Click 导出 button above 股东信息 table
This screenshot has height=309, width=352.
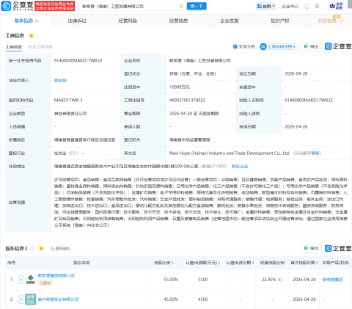coord(311,249)
